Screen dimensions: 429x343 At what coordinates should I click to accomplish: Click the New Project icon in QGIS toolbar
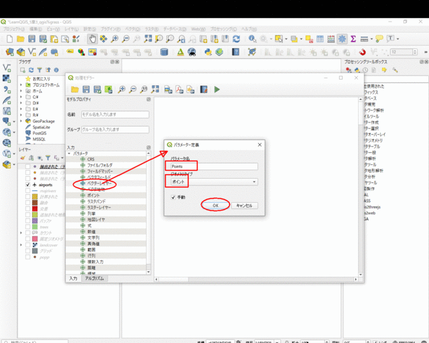point(9,39)
